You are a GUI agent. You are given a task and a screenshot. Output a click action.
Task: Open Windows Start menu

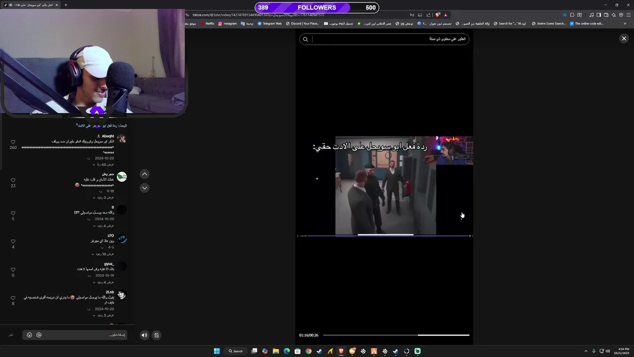[216, 351]
